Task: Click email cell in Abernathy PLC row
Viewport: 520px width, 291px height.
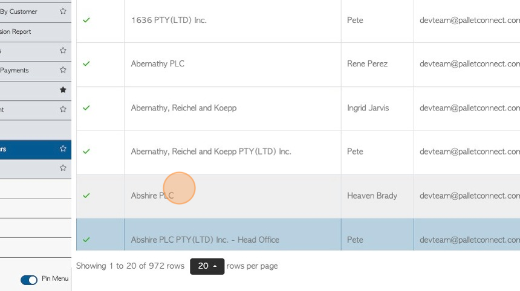Action: tap(467, 65)
